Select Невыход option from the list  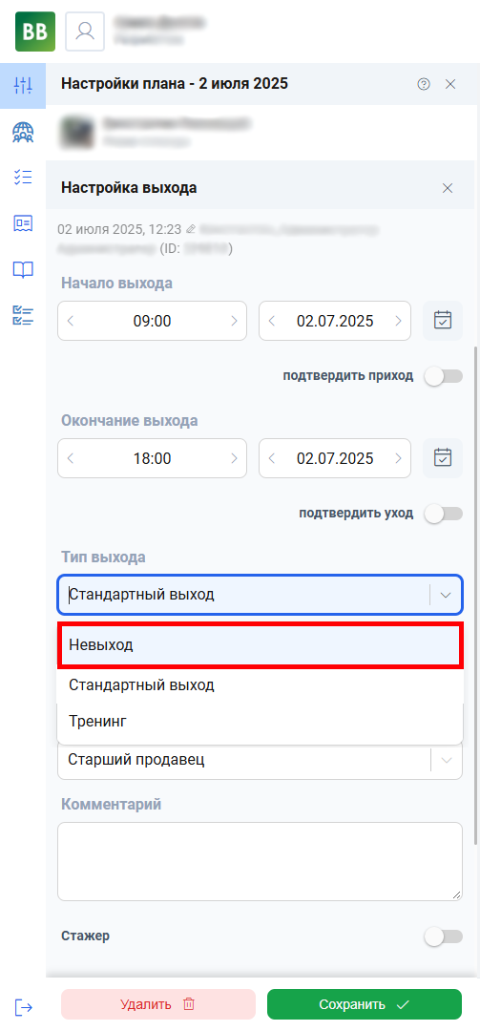(261, 645)
